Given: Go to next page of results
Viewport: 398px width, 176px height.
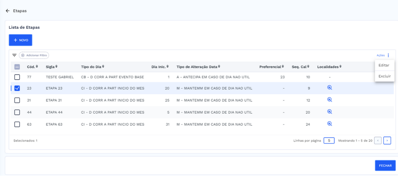Looking at the screenshot, I should [x=387, y=140].
